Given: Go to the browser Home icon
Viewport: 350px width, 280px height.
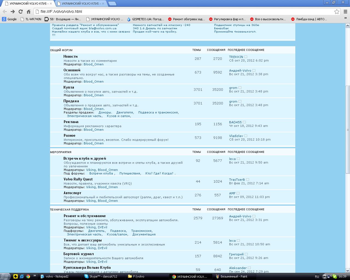Looking at the screenshot, I should (x=28, y=11).
